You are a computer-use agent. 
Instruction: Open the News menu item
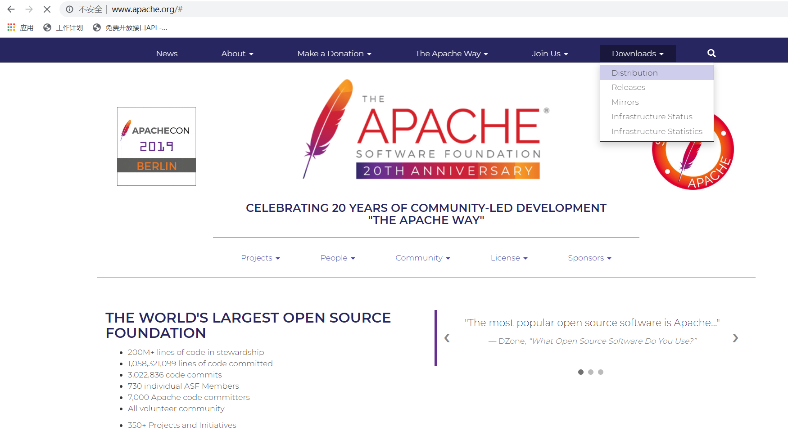point(167,54)
